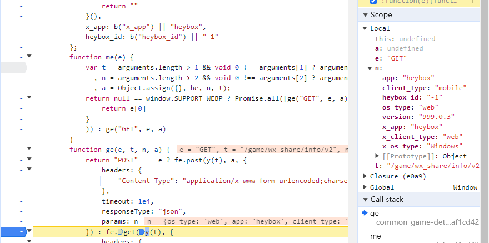Select the current frame arrow beside 'ge'
This screenshot has height=243, width=489.
[x=365, y=213]
